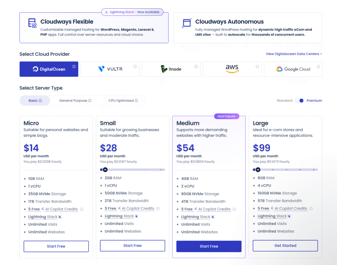The width and height of the screenshot is (337, 265).
Task: Adjust the Small plan size slider
Action: pyautogui.click(x=105, y=169)
